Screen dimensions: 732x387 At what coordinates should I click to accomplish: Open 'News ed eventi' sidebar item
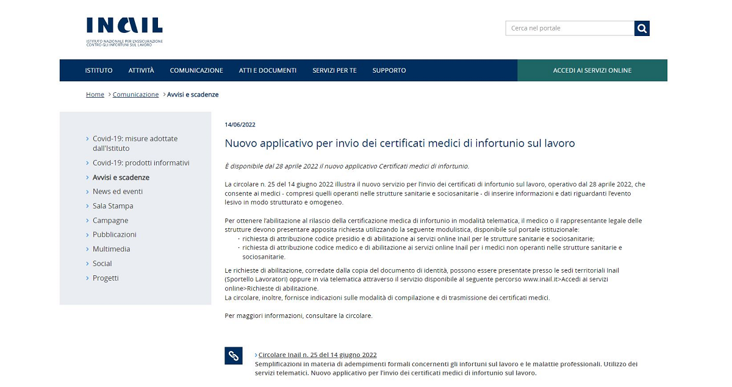118,192
